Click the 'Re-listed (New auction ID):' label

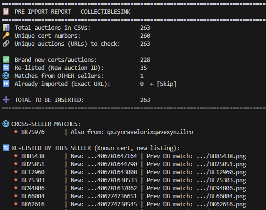click(59, 68)
